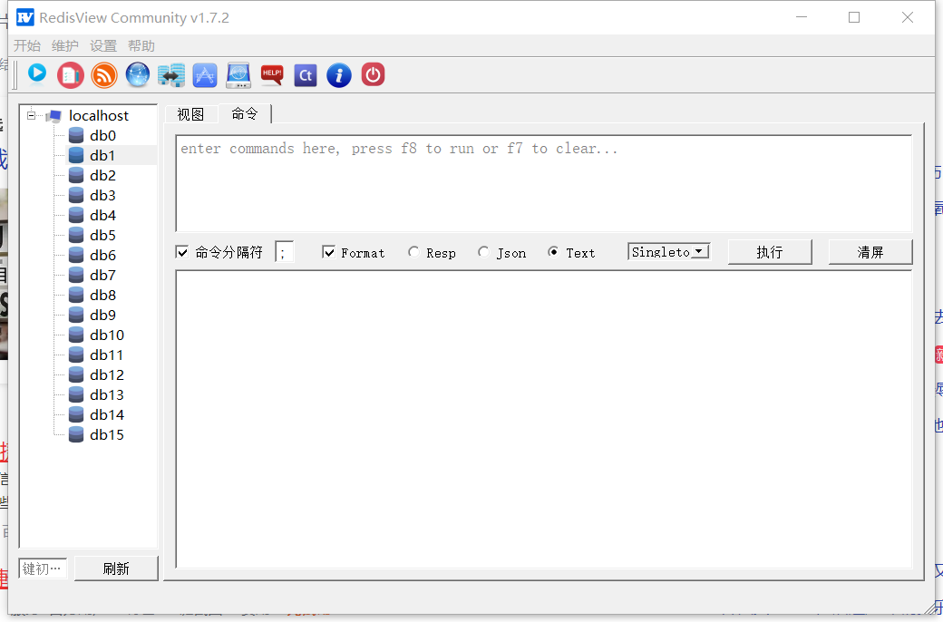Viewport: 943px width, 622px height.
Task: Select db11 in the tree
Action: pos(106,355)
